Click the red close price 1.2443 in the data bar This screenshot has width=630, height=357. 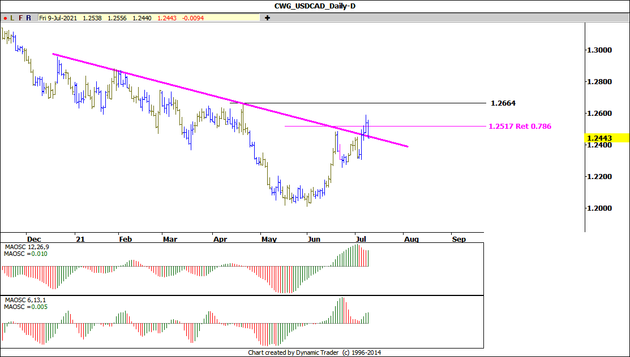[167, 18]
